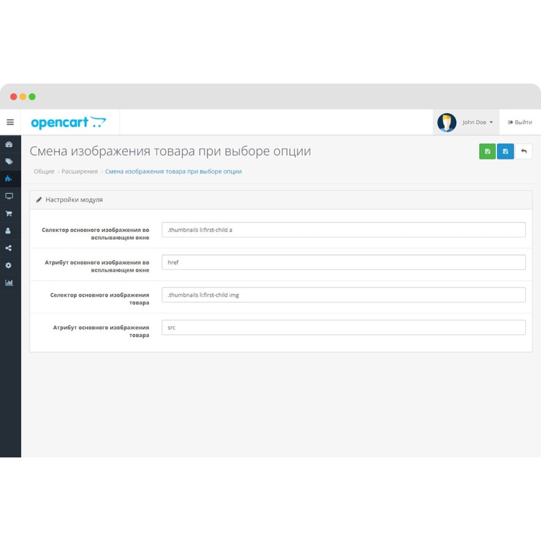541x541 pixels.
Task: Open the Customers user sidebar icon
Action: [8, 231]
